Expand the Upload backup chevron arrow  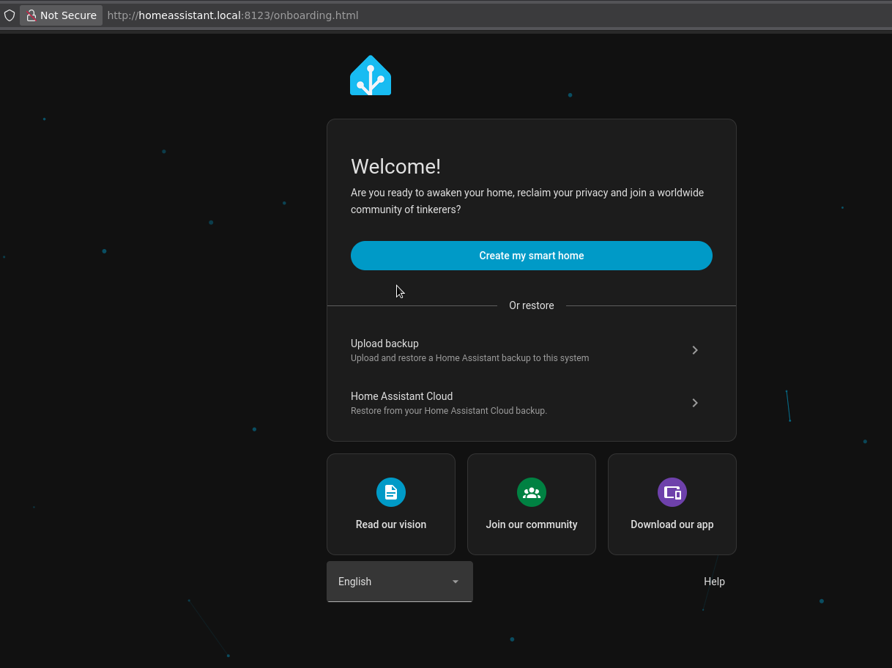click(x=695, y=350)
